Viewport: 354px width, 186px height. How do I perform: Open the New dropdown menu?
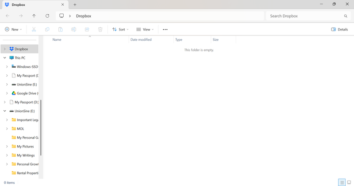coord(13,29)
